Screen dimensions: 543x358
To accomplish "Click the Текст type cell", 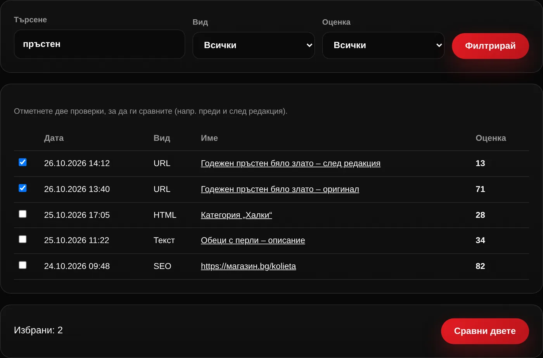I will 164,240.
